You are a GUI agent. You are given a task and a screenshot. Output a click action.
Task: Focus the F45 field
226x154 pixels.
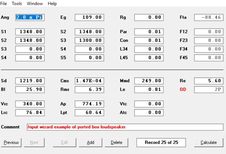[209, 58]
